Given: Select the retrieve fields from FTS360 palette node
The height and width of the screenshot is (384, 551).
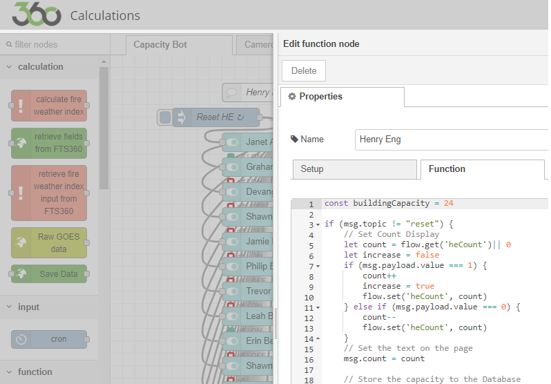Looking at the screenshot, I should click(x=49, y=143).
